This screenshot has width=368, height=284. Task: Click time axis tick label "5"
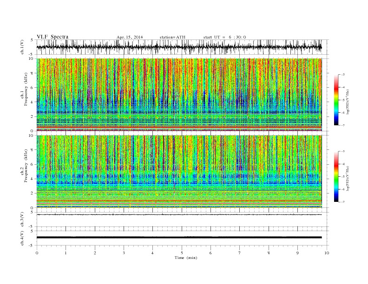[182, 253]
